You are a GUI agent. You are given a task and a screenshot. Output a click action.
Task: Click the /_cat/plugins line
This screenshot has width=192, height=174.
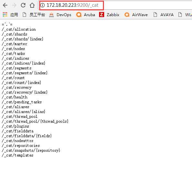pos(15,126)
